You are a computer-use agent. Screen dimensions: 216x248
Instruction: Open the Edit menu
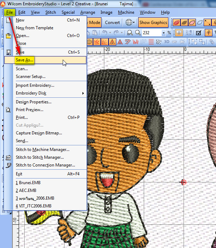click(21, 12)
